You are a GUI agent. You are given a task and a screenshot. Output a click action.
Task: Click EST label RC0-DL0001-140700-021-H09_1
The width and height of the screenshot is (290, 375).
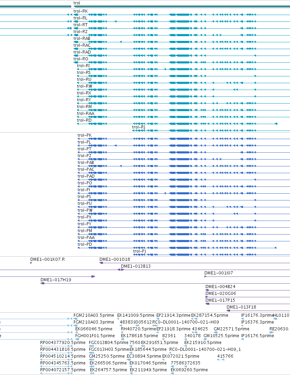[205, 349]
